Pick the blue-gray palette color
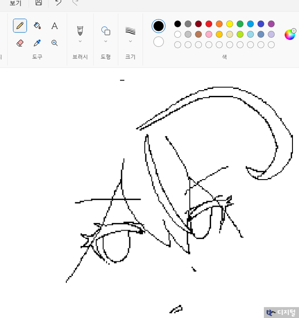299x318 pixels. click(261, 34)
